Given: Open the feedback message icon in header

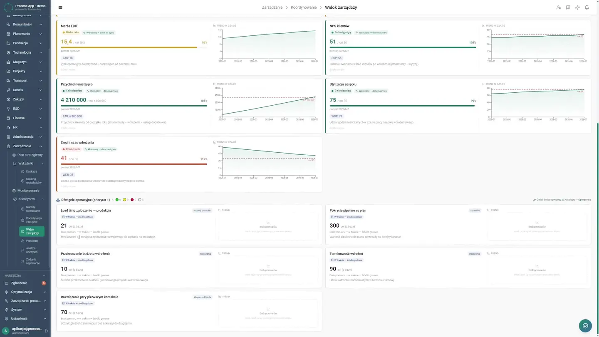Looking at the screenshot, I should (568, 7).
